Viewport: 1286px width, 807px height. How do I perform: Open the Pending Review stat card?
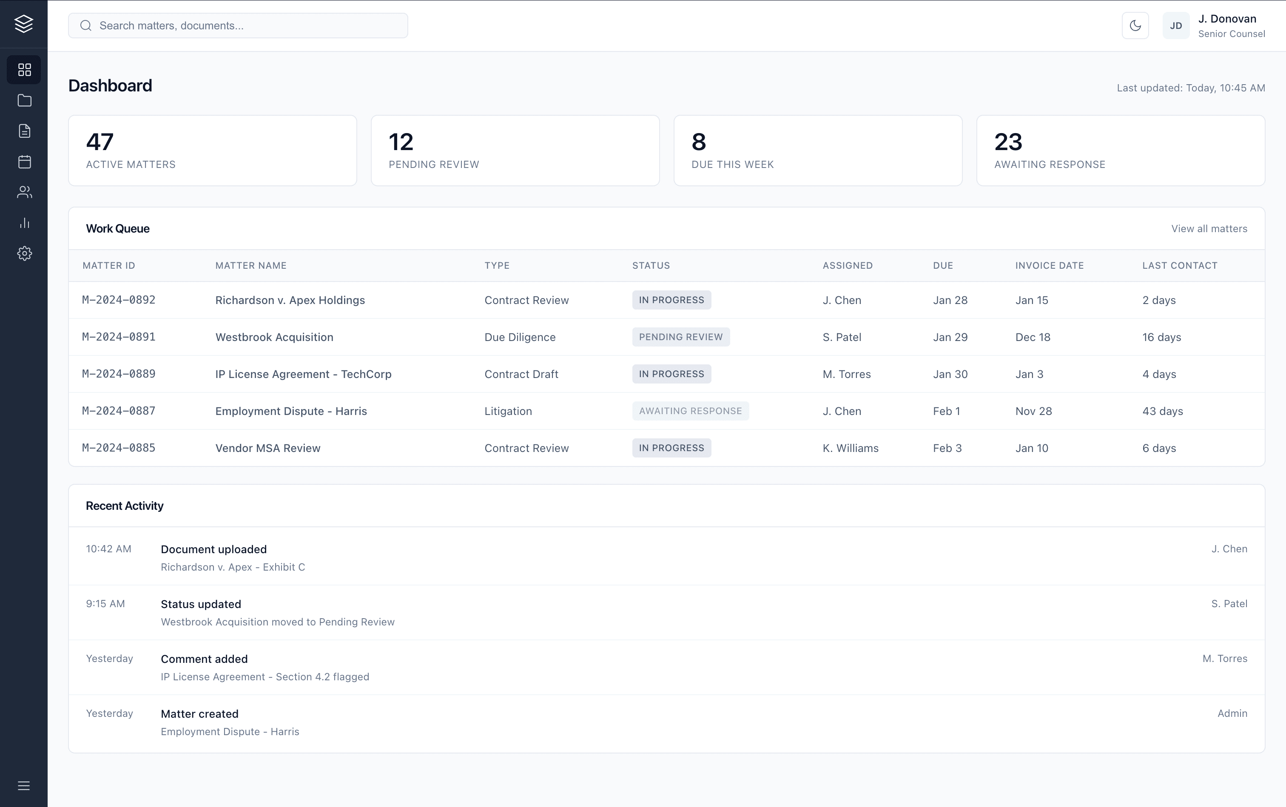coord(515,151)
